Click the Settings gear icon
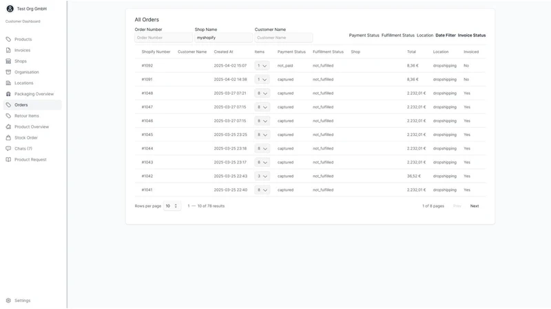 point(8,300)
